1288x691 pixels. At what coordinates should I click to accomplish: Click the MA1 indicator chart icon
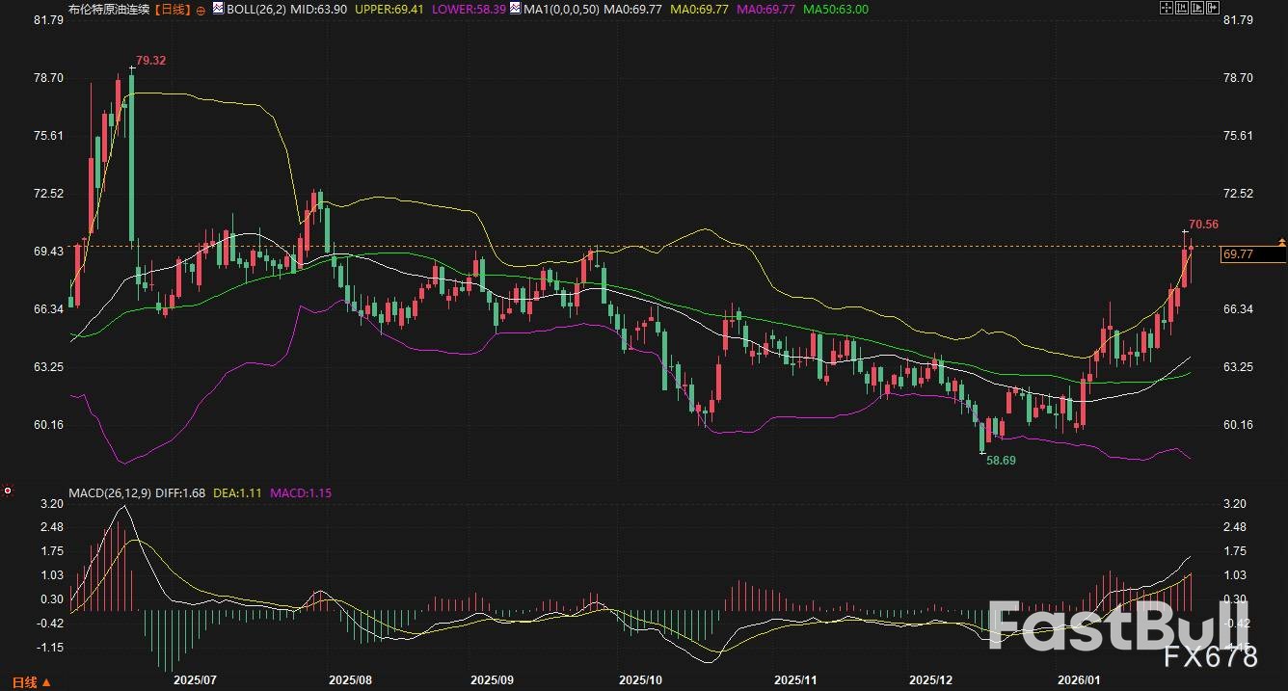(x=516, y=8)
